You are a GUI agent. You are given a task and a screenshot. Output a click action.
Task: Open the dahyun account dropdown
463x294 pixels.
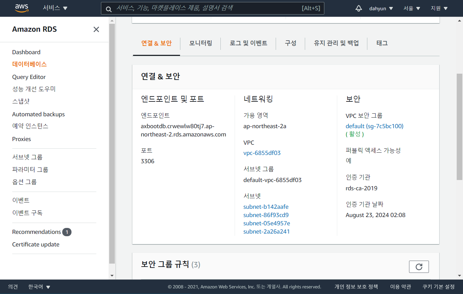(381, 8)
